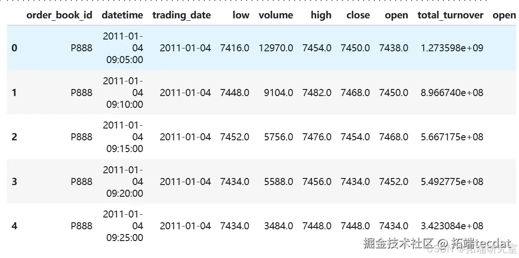This screenshot has width=519, height=258.
Task: Select the trading_date column header
Action: (182, 15)
